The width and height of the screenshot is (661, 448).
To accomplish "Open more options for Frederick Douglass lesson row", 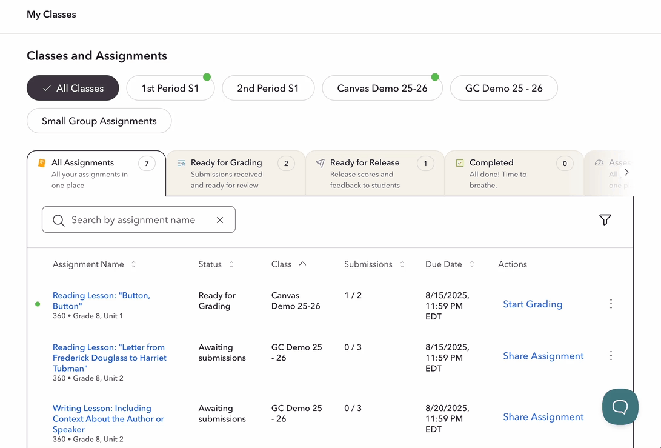I will pos(611,356).
